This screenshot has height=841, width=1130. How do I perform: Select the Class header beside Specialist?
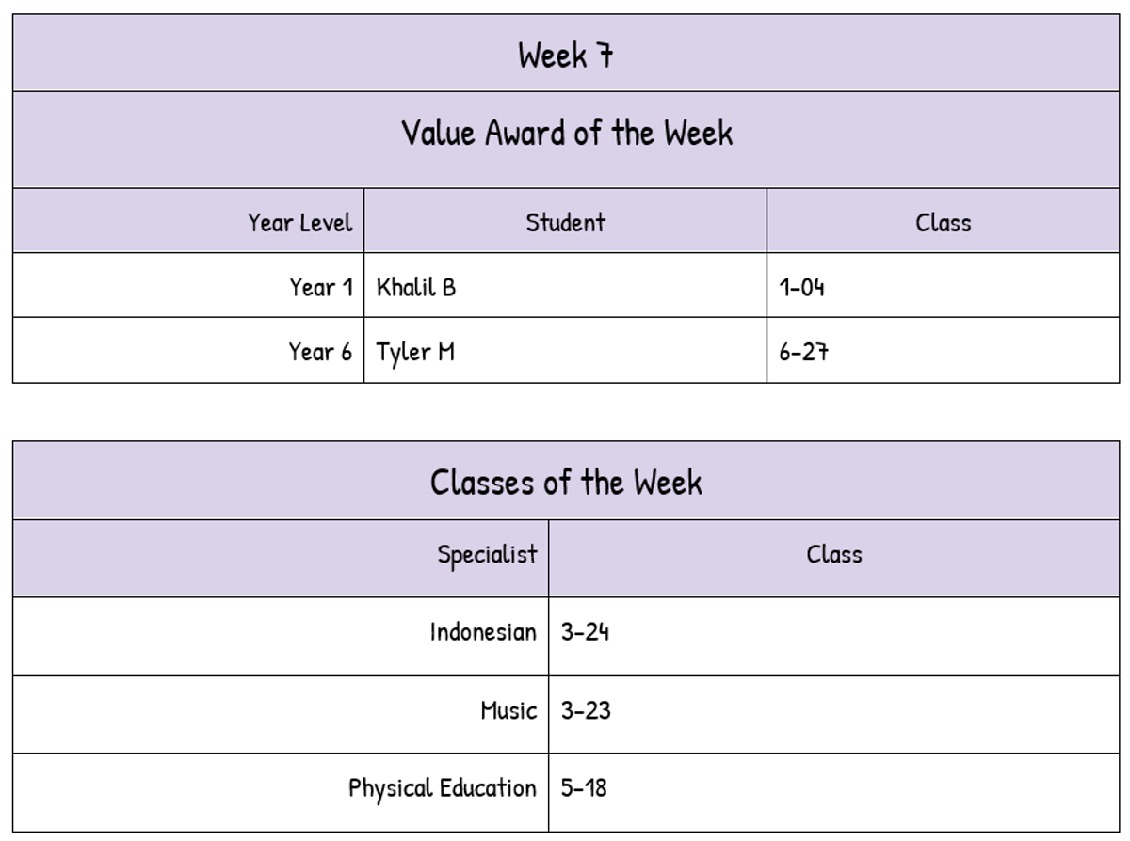click(833, 555)
